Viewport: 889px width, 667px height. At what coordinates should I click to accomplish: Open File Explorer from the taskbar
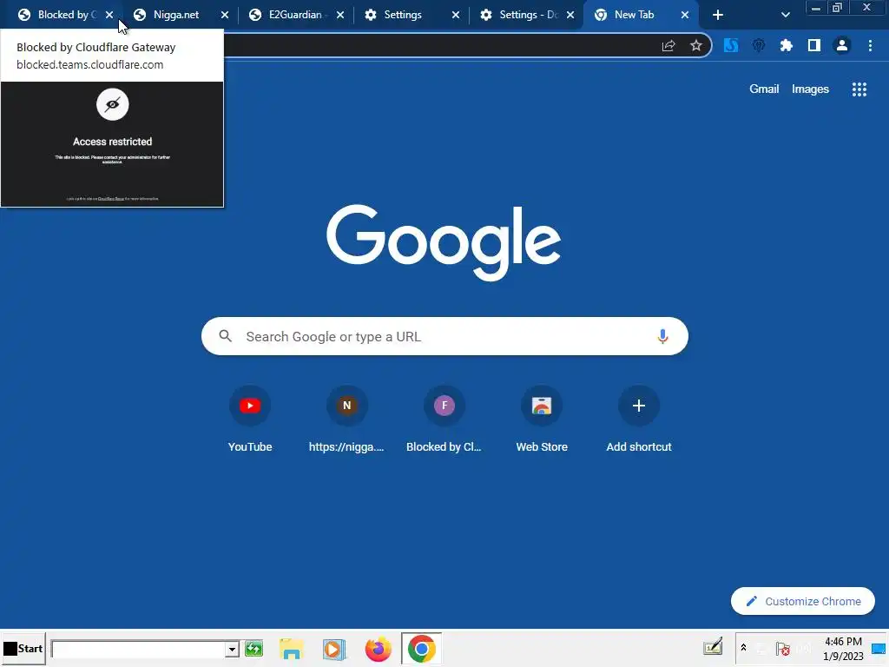pyautogui.click(x=292, y=649)
